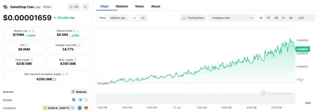Screen dimensions: 317x112
Task: Set chart range to 7D
Action: click(x=268, y=18)
